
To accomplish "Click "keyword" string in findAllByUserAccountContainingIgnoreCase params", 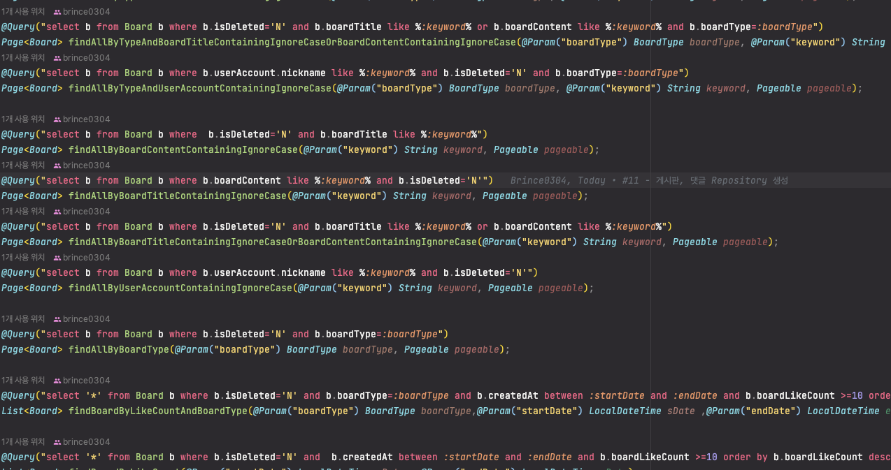I will 362,288.
